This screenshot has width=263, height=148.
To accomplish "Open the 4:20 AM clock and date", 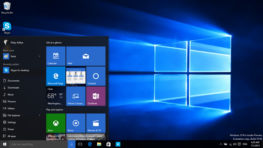I will coord(255,144).
